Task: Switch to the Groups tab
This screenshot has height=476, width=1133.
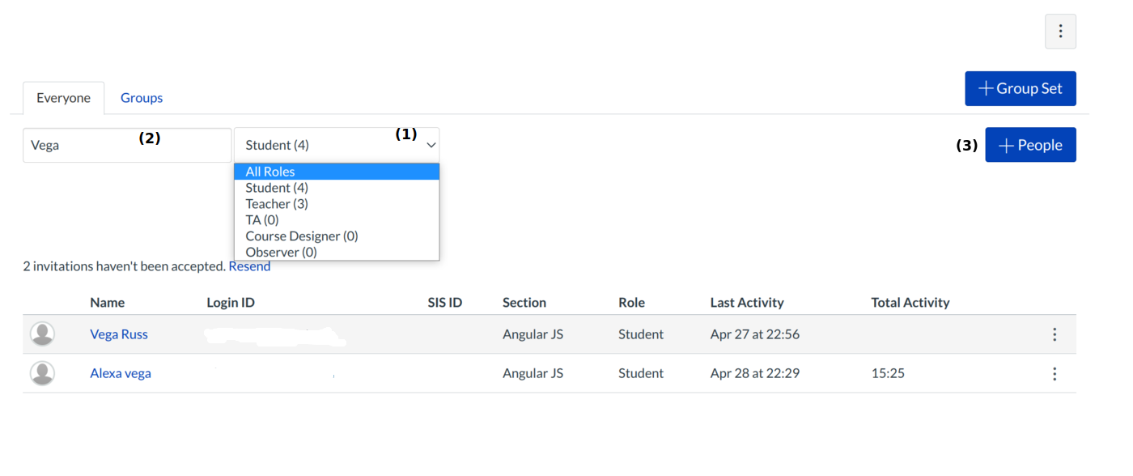Action: click(142, 98)
